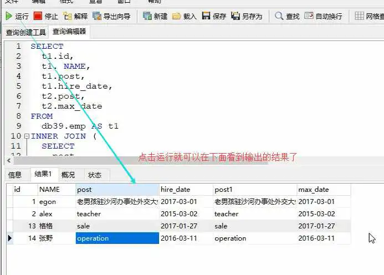Image resolution: width=384 pixels, height=275 pixels.
Task: Click the green Run (运行) icon
Action: (9, 16)
